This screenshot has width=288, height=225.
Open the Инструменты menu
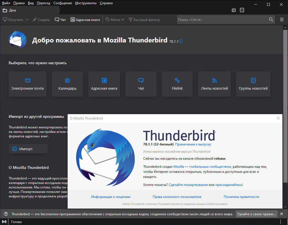click(86, 3)
